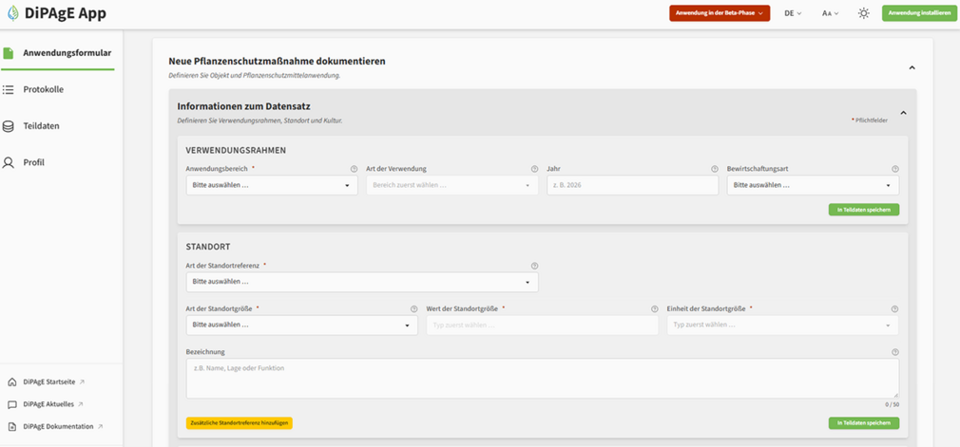Click the Bezeichnung text area

tap(543, 379)
